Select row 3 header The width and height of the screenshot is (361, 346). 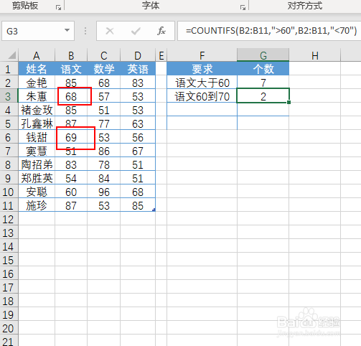pyautogui.click(x=9, y=96)
